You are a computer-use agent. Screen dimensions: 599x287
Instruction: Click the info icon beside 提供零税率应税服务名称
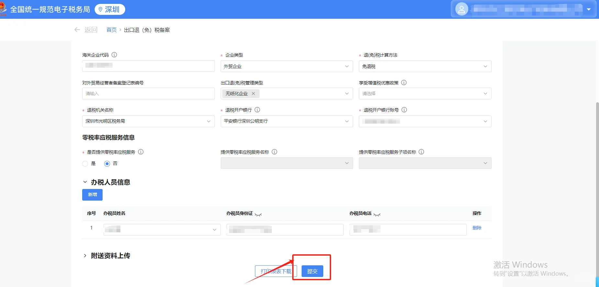coord(274,152)
